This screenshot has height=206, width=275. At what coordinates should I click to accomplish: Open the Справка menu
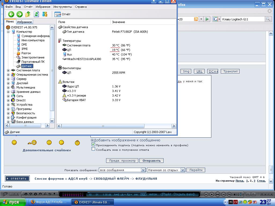click(x=81, y=7)
